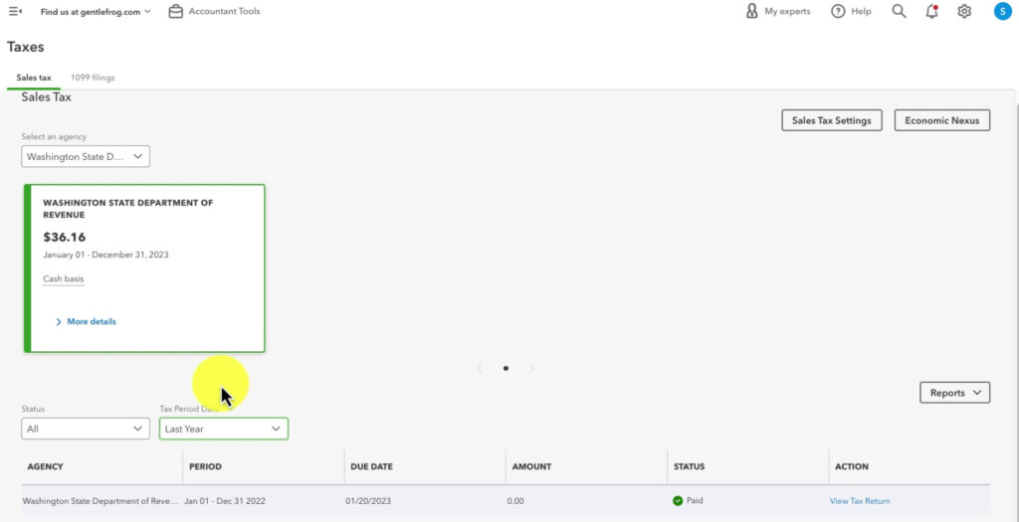Click the search magnifying glass icon
Viewport: 1019px width, 522px height.
click(x=899, y=12)
